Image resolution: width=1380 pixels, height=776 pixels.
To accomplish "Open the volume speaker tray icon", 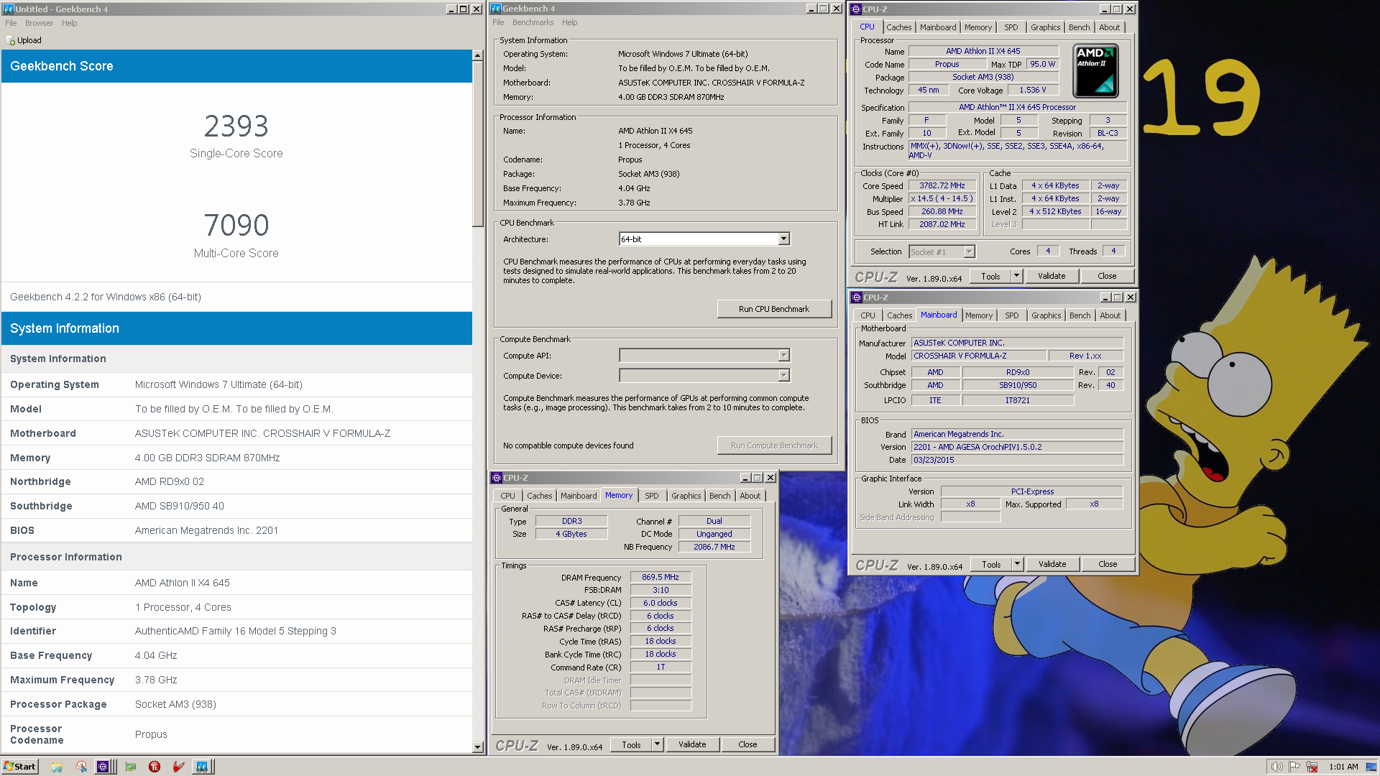I will (1276, 767).
